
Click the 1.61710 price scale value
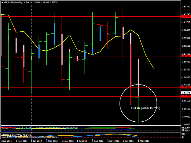click(186, 22)
